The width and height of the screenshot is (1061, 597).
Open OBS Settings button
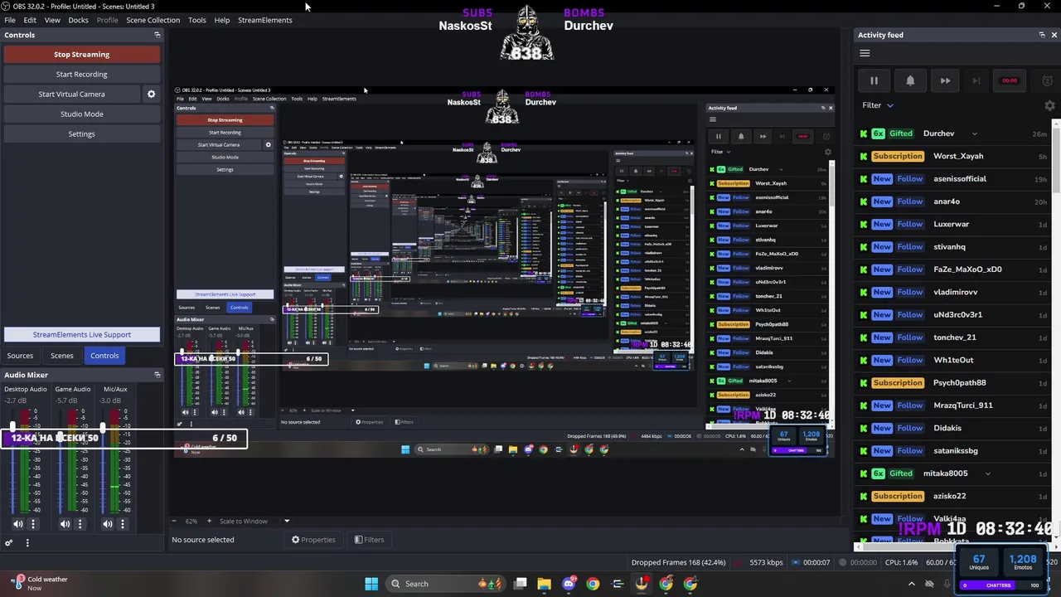(x=81, y=133)
